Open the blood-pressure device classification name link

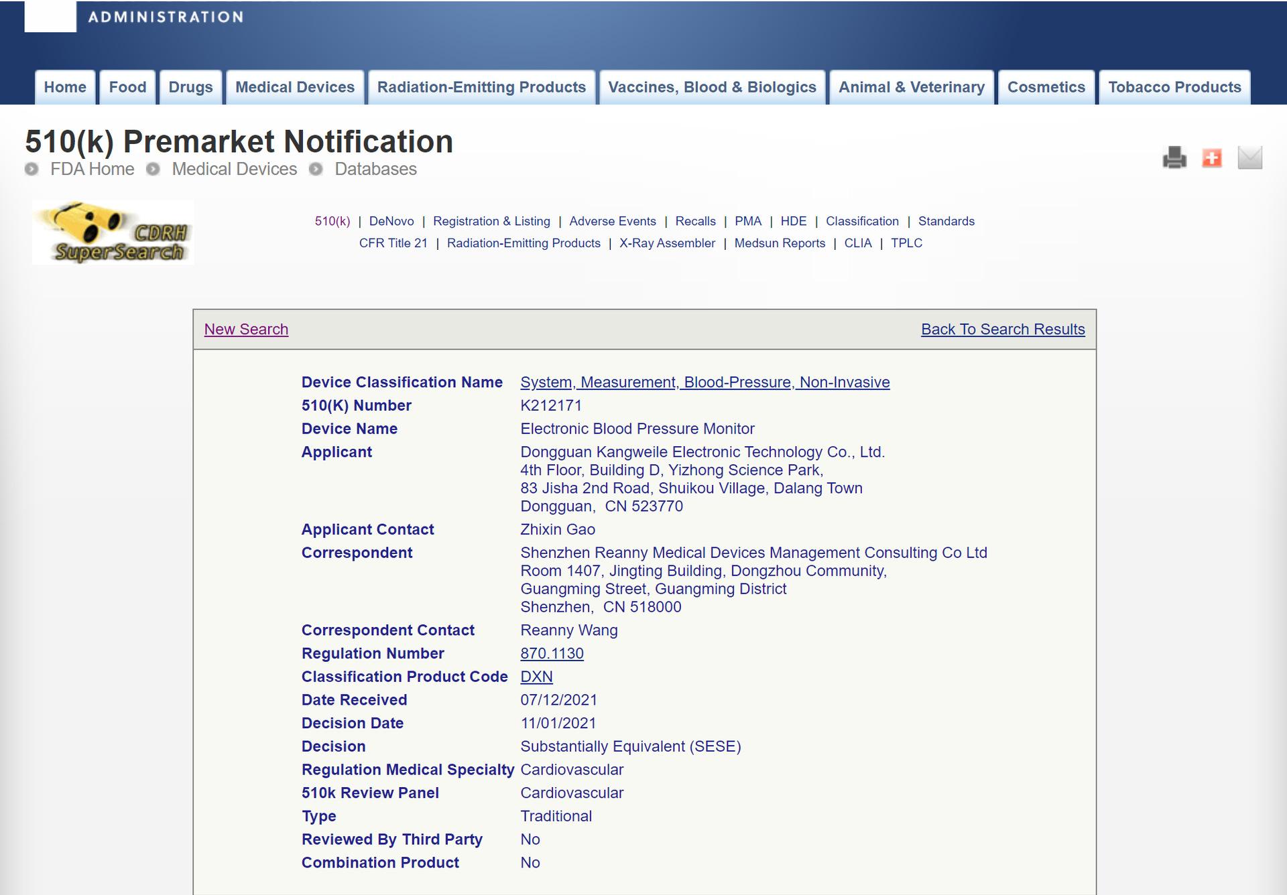[x=704, y=382]
